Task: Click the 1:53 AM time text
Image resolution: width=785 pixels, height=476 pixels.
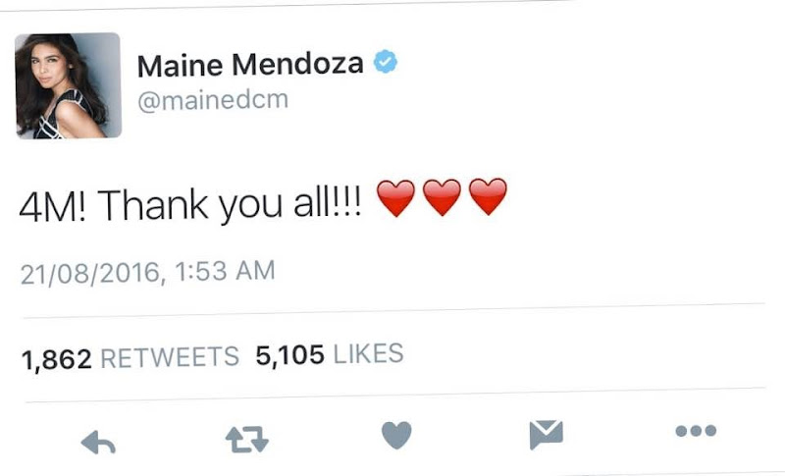Action: [225, 271]
